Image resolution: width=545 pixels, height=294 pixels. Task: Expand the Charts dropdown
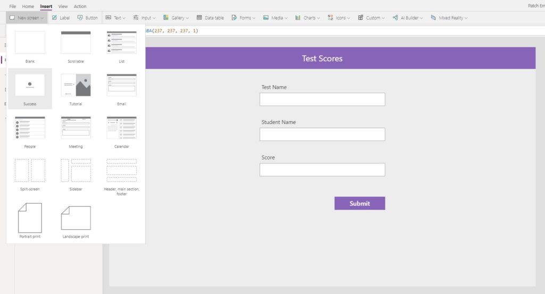[307, 18]
